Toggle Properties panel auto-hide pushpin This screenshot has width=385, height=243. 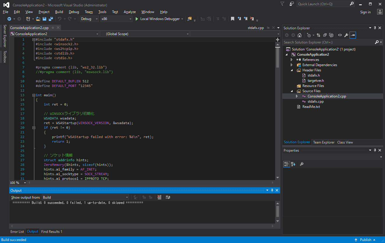[375, 150]
